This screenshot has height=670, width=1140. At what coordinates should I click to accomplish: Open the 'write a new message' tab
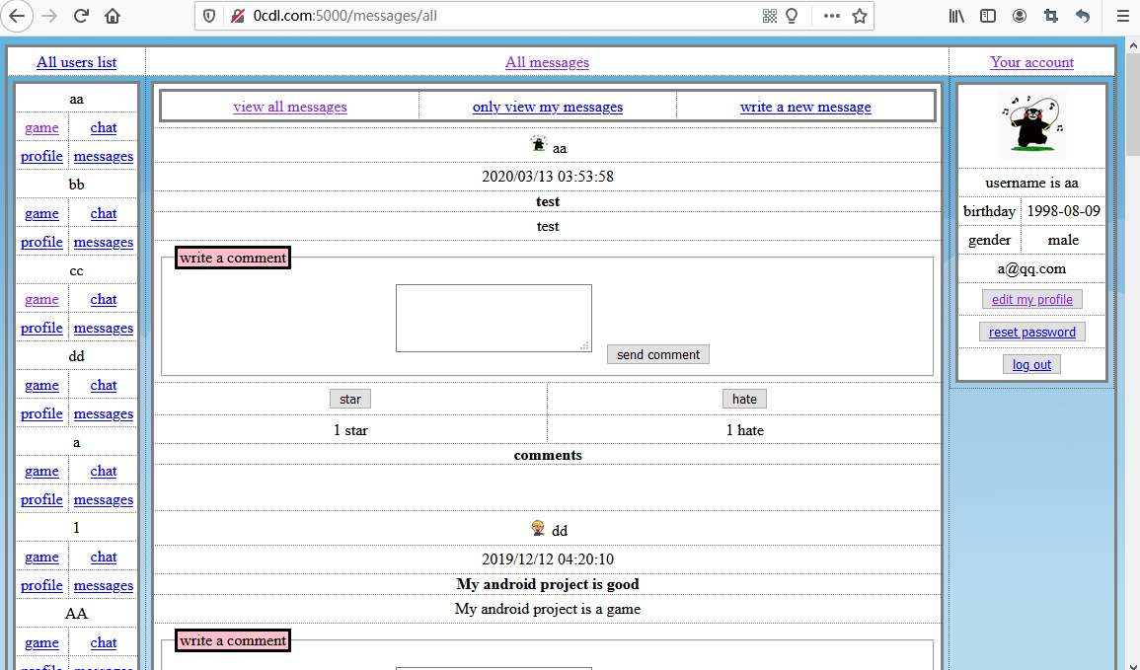coord(805,107)
